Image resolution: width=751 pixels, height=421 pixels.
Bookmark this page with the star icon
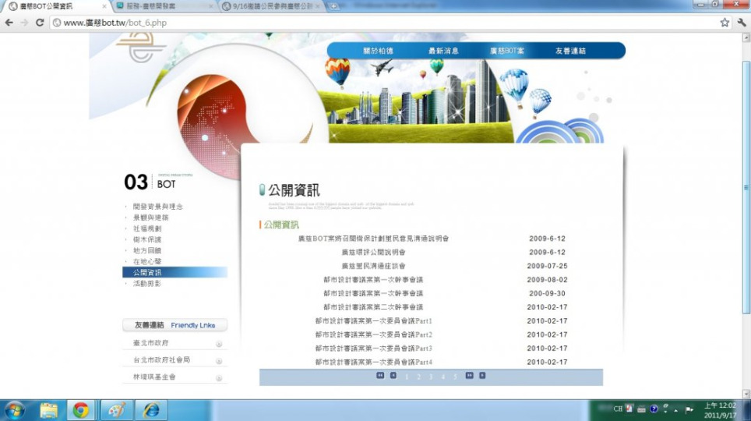point(725,23)
